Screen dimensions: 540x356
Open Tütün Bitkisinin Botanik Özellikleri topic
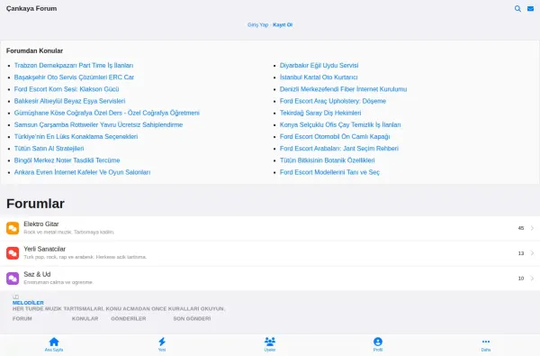point(328,160)
